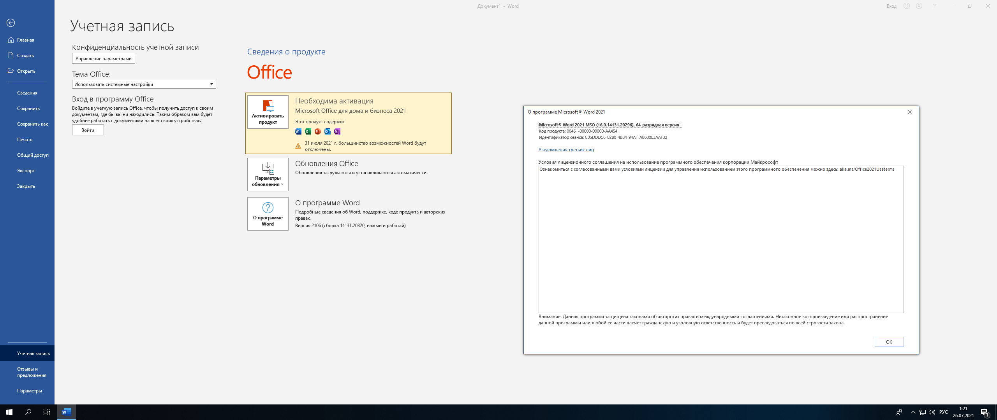Screen dimensions: 997x420
Task: Click the Word app icon in product list
Action: point(298,131)
